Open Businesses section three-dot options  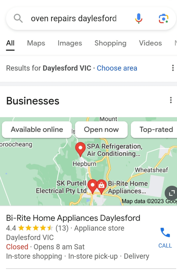171,100
